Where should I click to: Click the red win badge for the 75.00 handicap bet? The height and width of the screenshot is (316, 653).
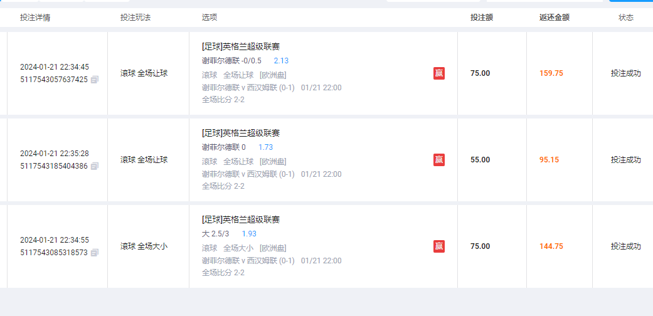click(439, 73)
